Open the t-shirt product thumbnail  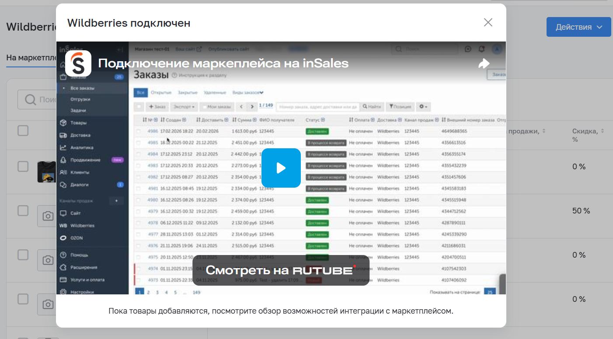(47, 172)
